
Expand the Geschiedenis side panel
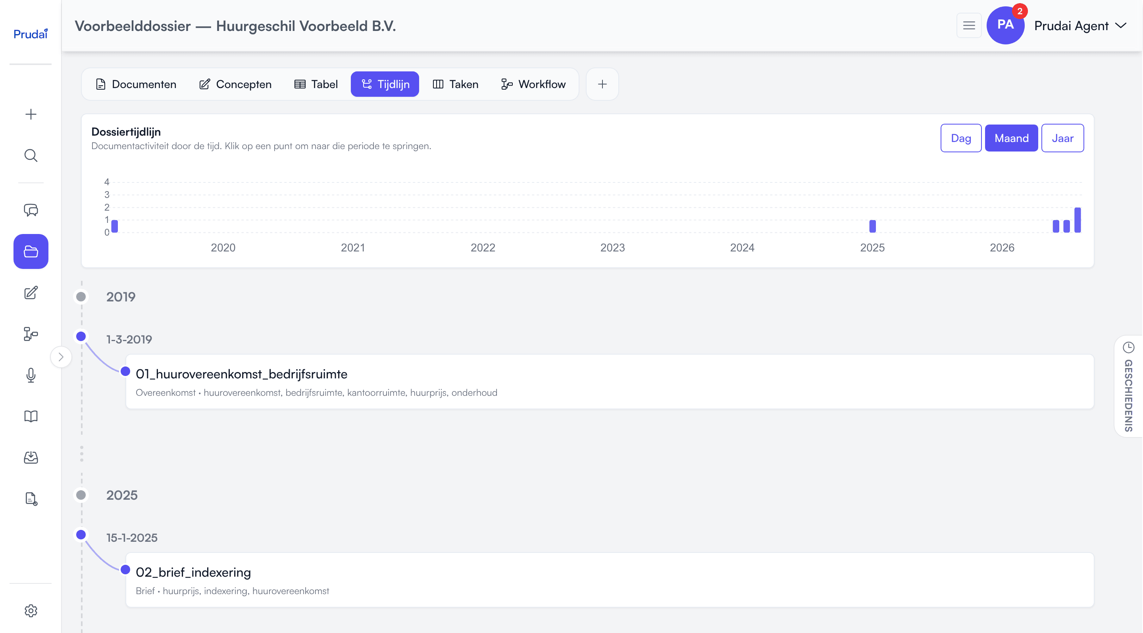tap(1128, 386)
